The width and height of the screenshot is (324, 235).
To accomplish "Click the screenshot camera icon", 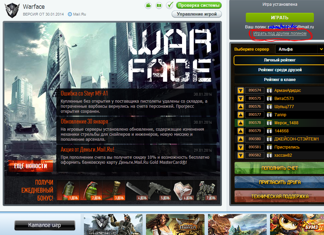I will [x=159, y=5].
